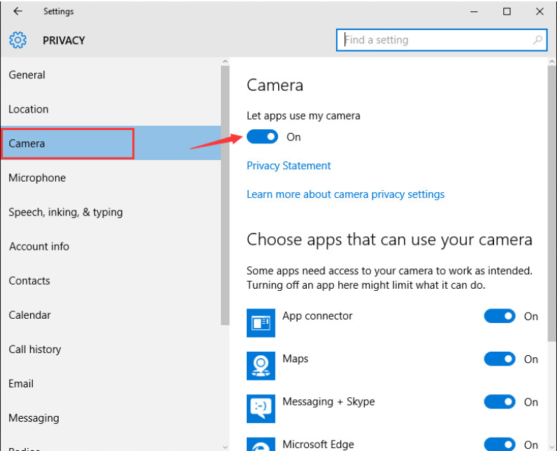
Task: Go to Call history section
Action: point(110,350)
